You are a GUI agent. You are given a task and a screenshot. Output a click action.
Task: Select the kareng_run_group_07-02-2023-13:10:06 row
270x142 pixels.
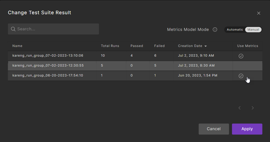tap(48, 56)
